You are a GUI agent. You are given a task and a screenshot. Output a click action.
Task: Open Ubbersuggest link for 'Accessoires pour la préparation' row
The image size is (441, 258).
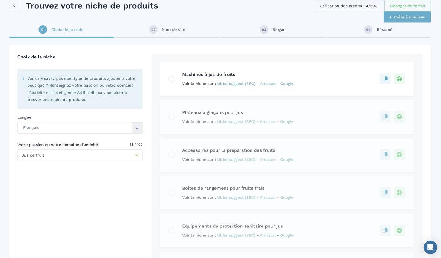pos(236,160)
